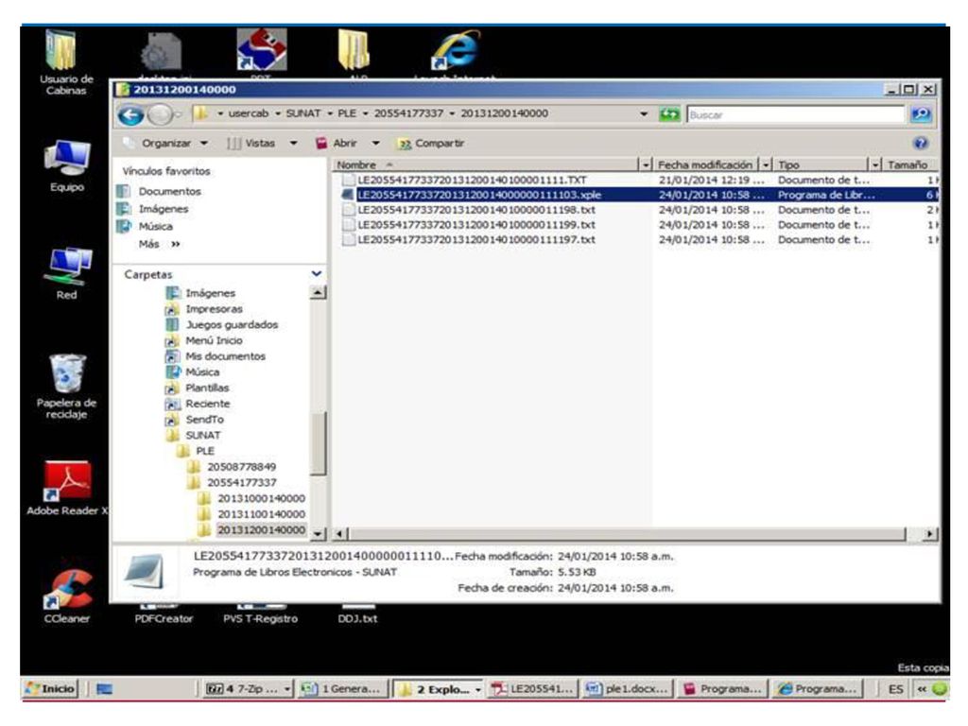This screenshot has height=726, width=968.
Task: Click Compartir toolbar button
Action: click(x=431, y=144)
